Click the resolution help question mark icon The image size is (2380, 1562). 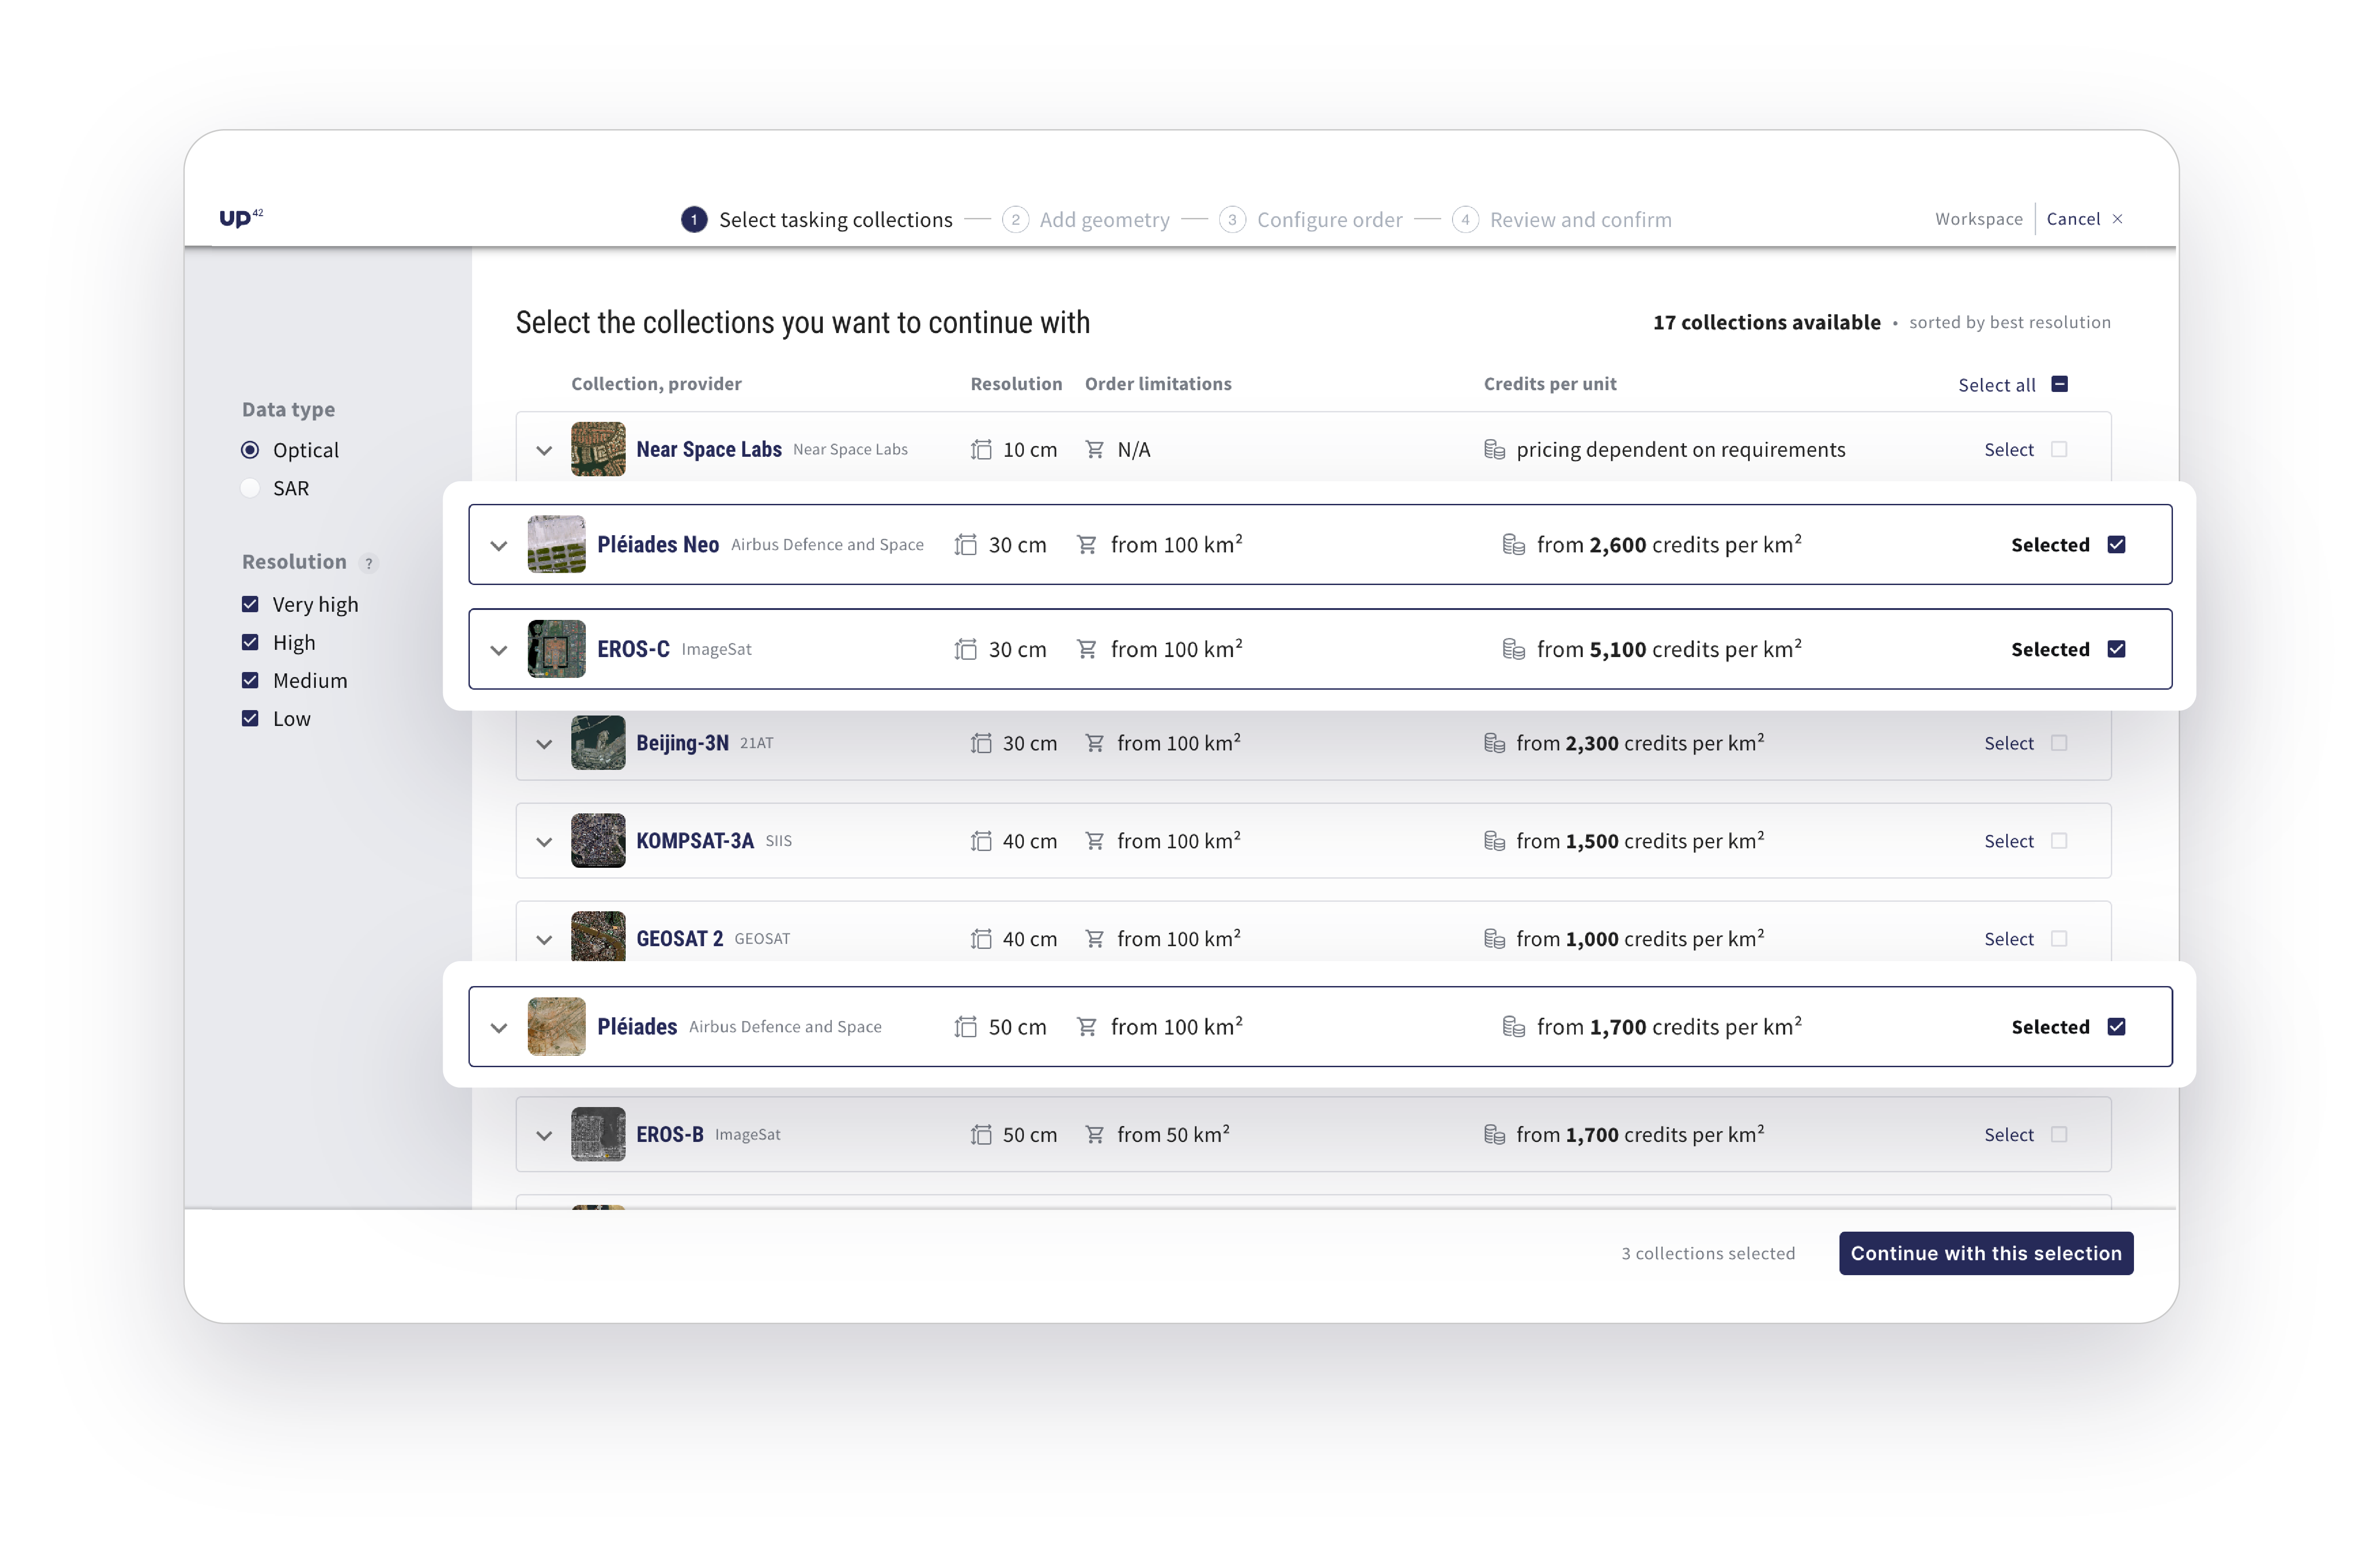tap(369, 563)
